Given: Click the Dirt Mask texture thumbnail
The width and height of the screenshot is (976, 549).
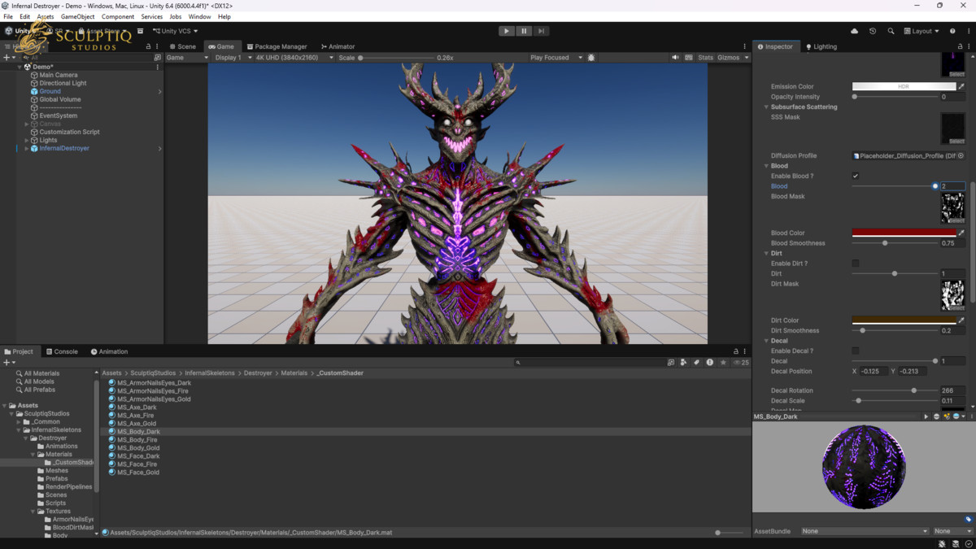Looking at the screenshot, I should [952, 295].
